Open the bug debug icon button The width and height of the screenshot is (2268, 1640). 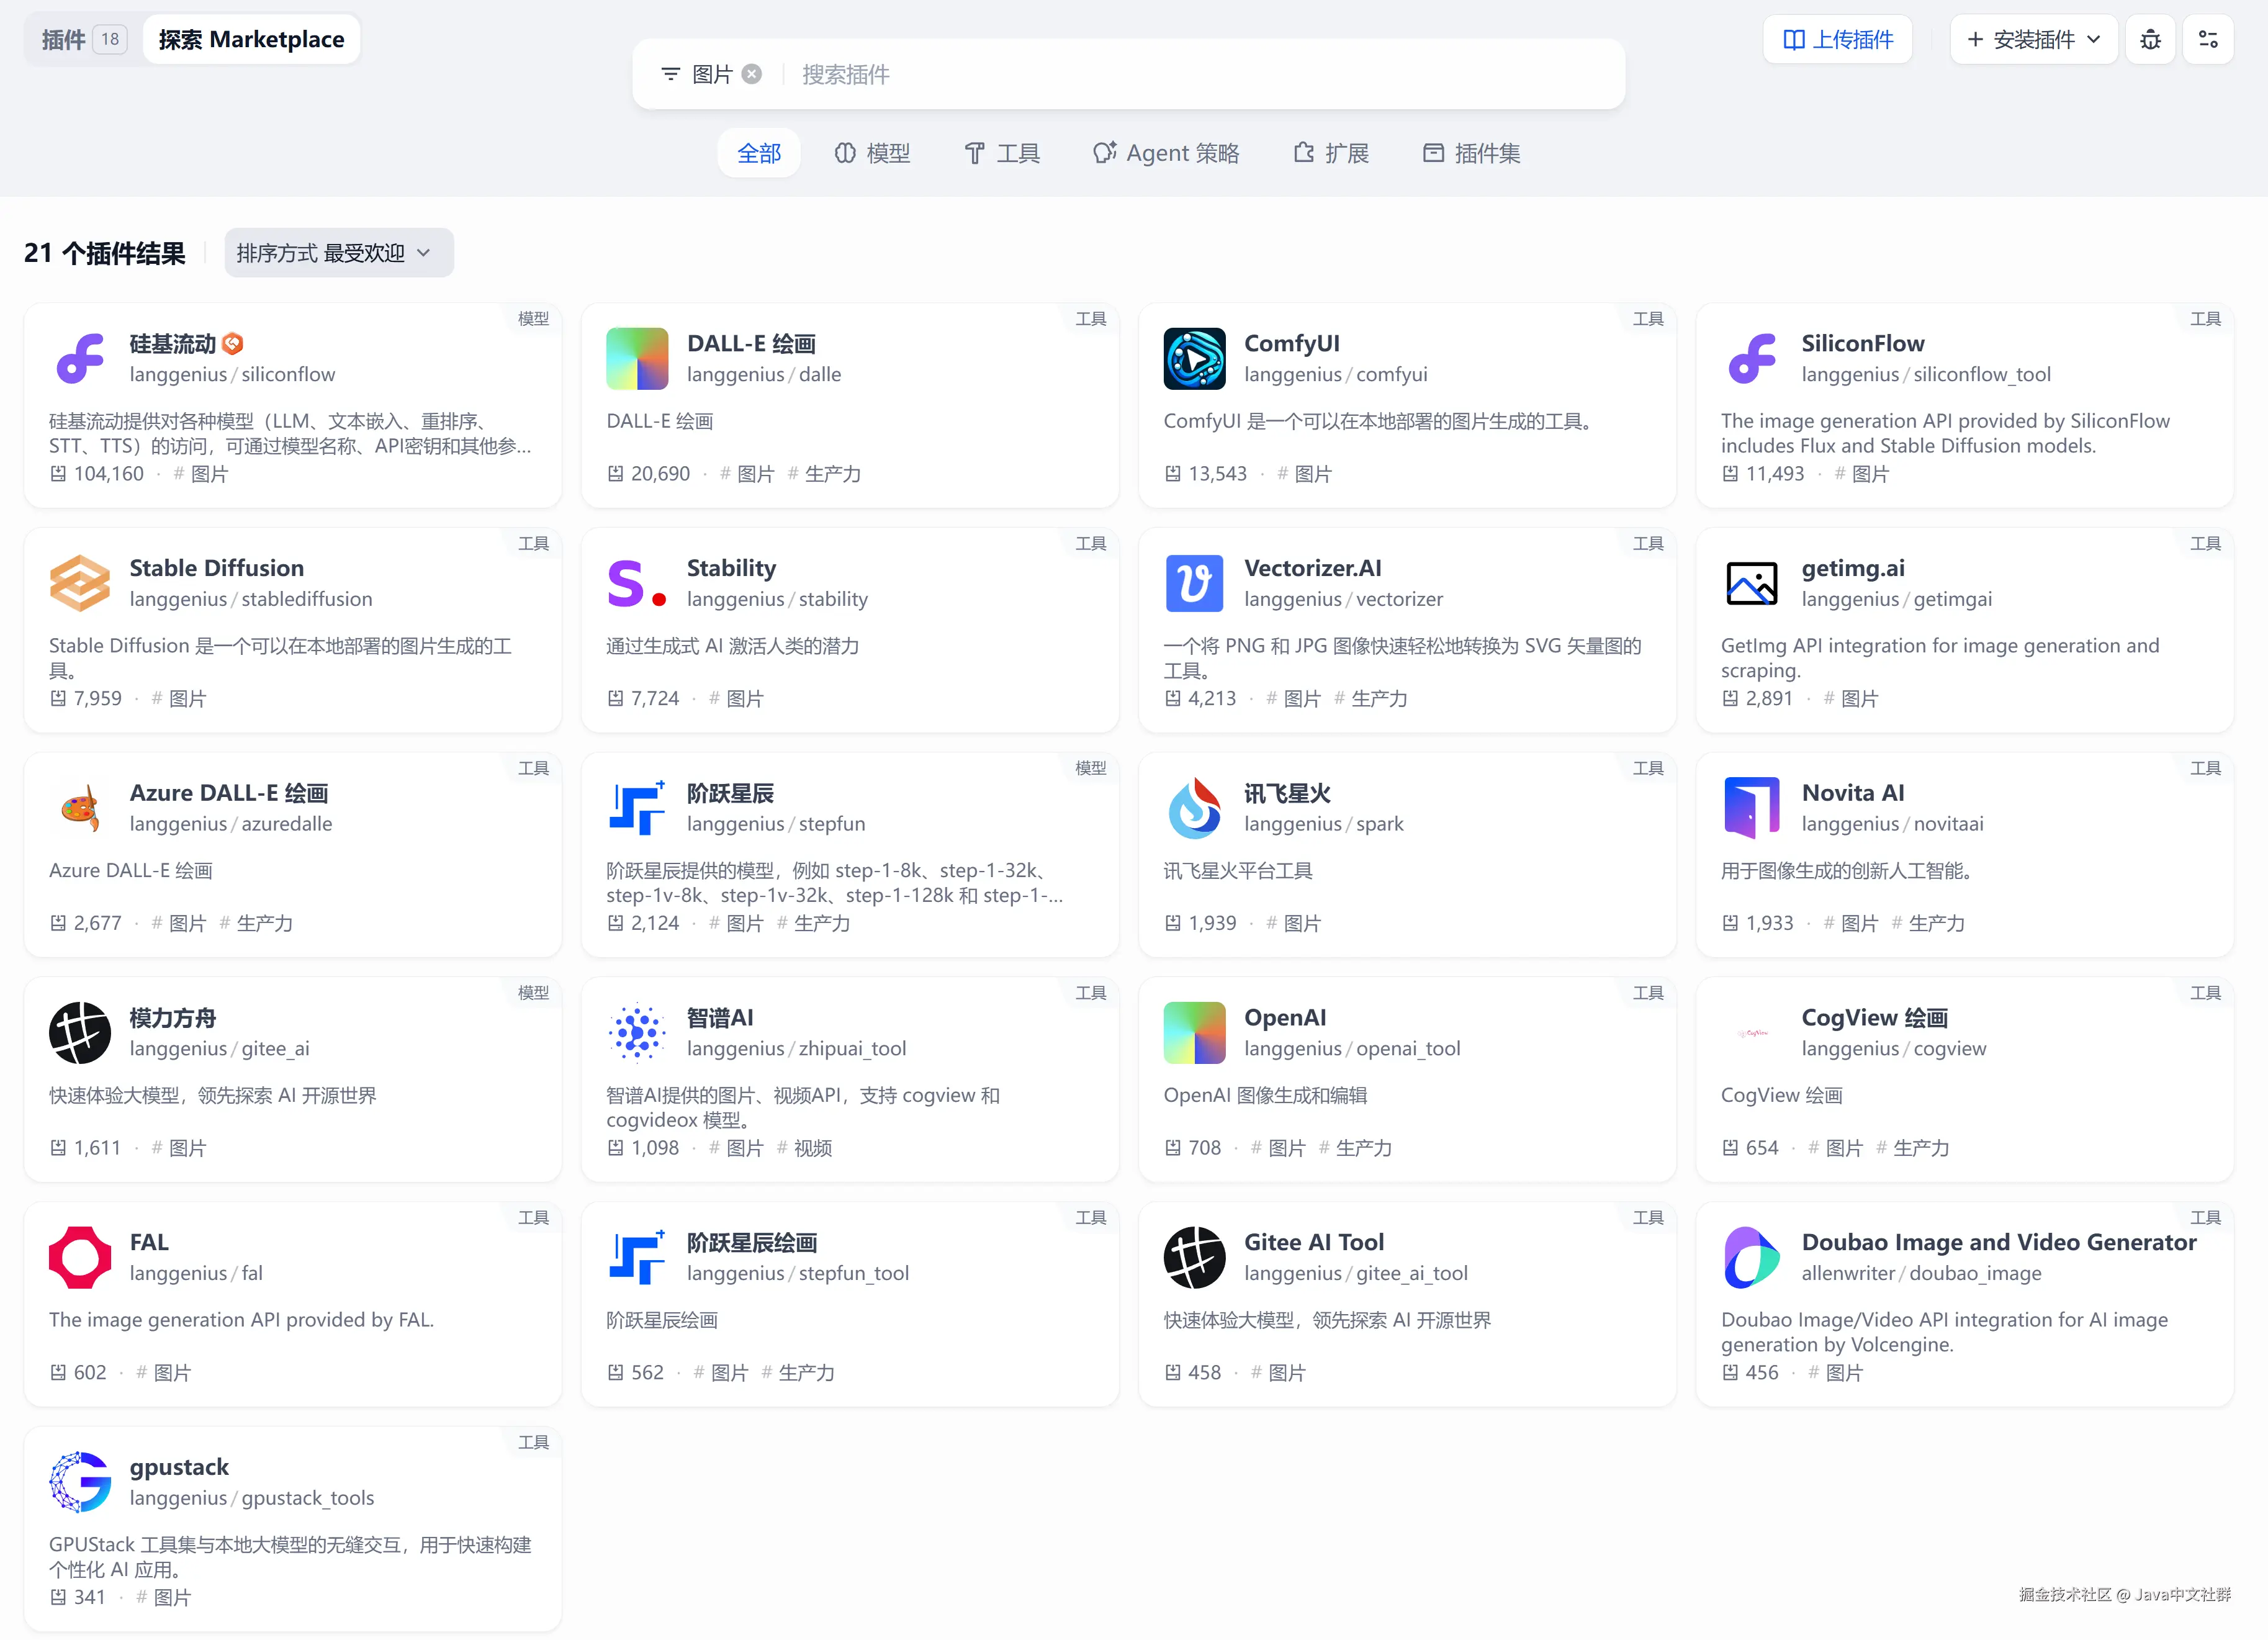(2150, 40)
